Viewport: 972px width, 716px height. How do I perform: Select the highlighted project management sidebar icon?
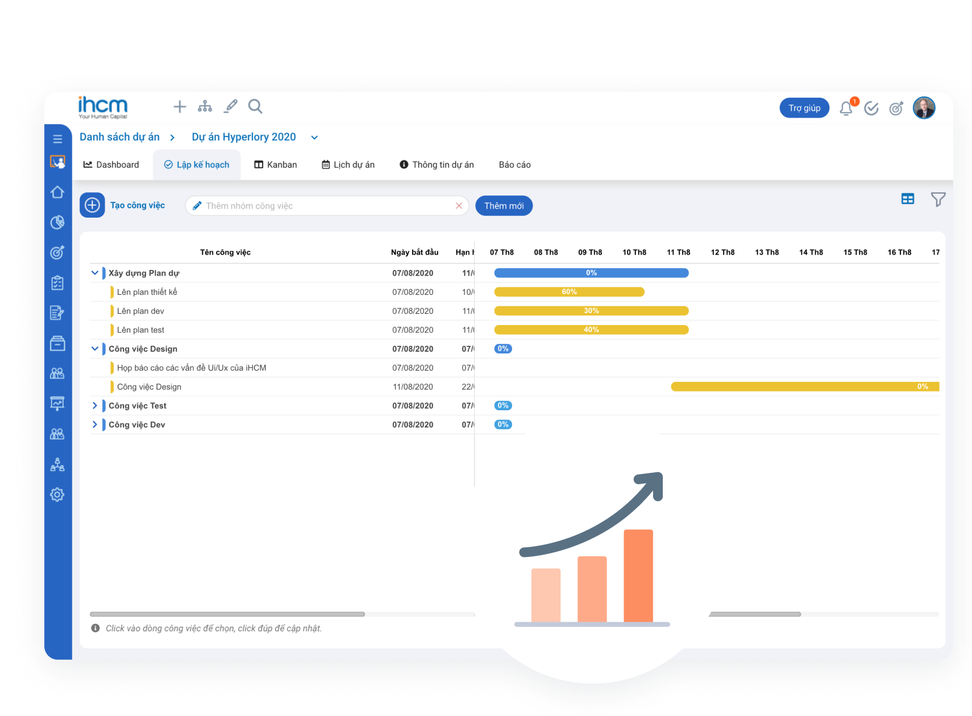tap(57, 162)
